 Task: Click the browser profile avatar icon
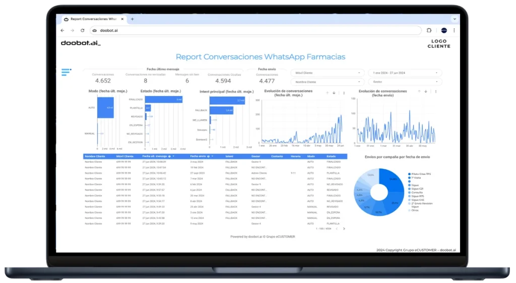pyautogui.click(x=444, y=31)
